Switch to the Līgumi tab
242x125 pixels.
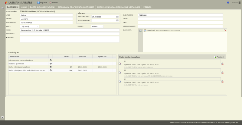coord(24,7)
